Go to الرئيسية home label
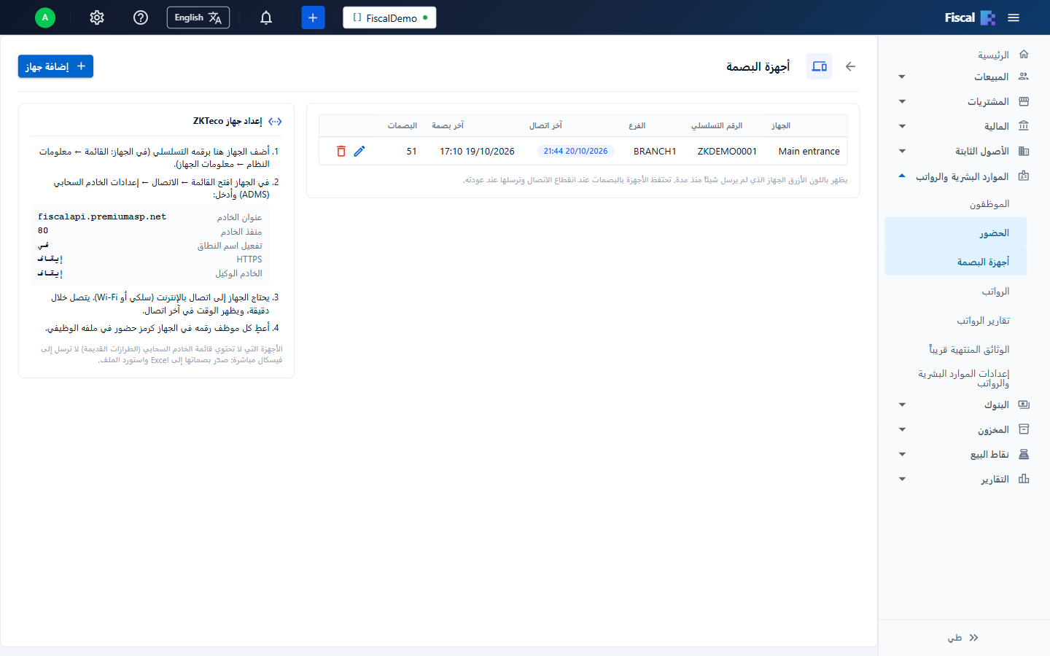This screenshot has height=656, width=1050. [x=993, y=55]
